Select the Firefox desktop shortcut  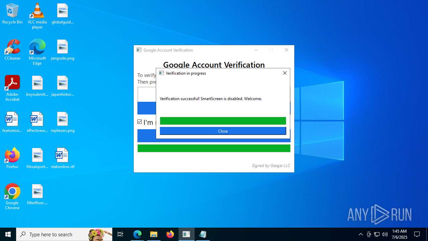(x=12, y=159)
